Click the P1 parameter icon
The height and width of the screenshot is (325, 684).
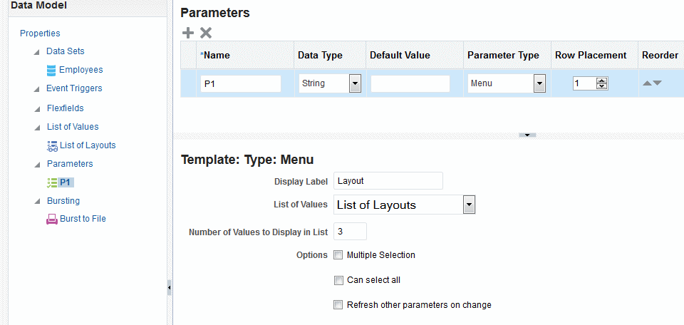(51, 182)
